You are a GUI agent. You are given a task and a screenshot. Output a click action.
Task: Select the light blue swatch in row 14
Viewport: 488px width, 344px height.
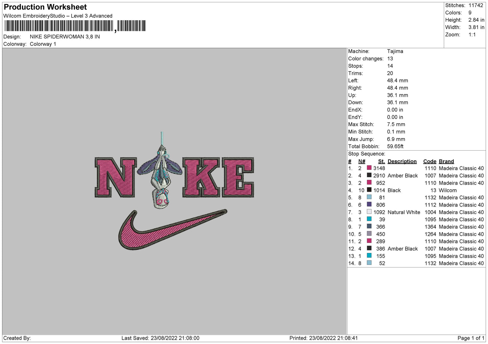point(369,263)
